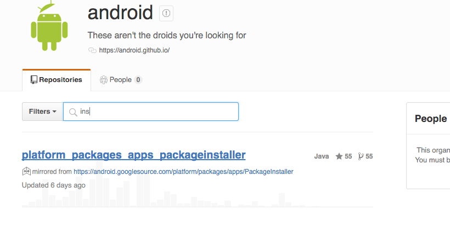Click the mirror icon beside 'mirrored from'
Screen dimensions: 450x228
click(x=26, y=172)
